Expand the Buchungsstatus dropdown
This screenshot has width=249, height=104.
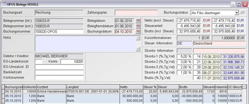[237, 13]
